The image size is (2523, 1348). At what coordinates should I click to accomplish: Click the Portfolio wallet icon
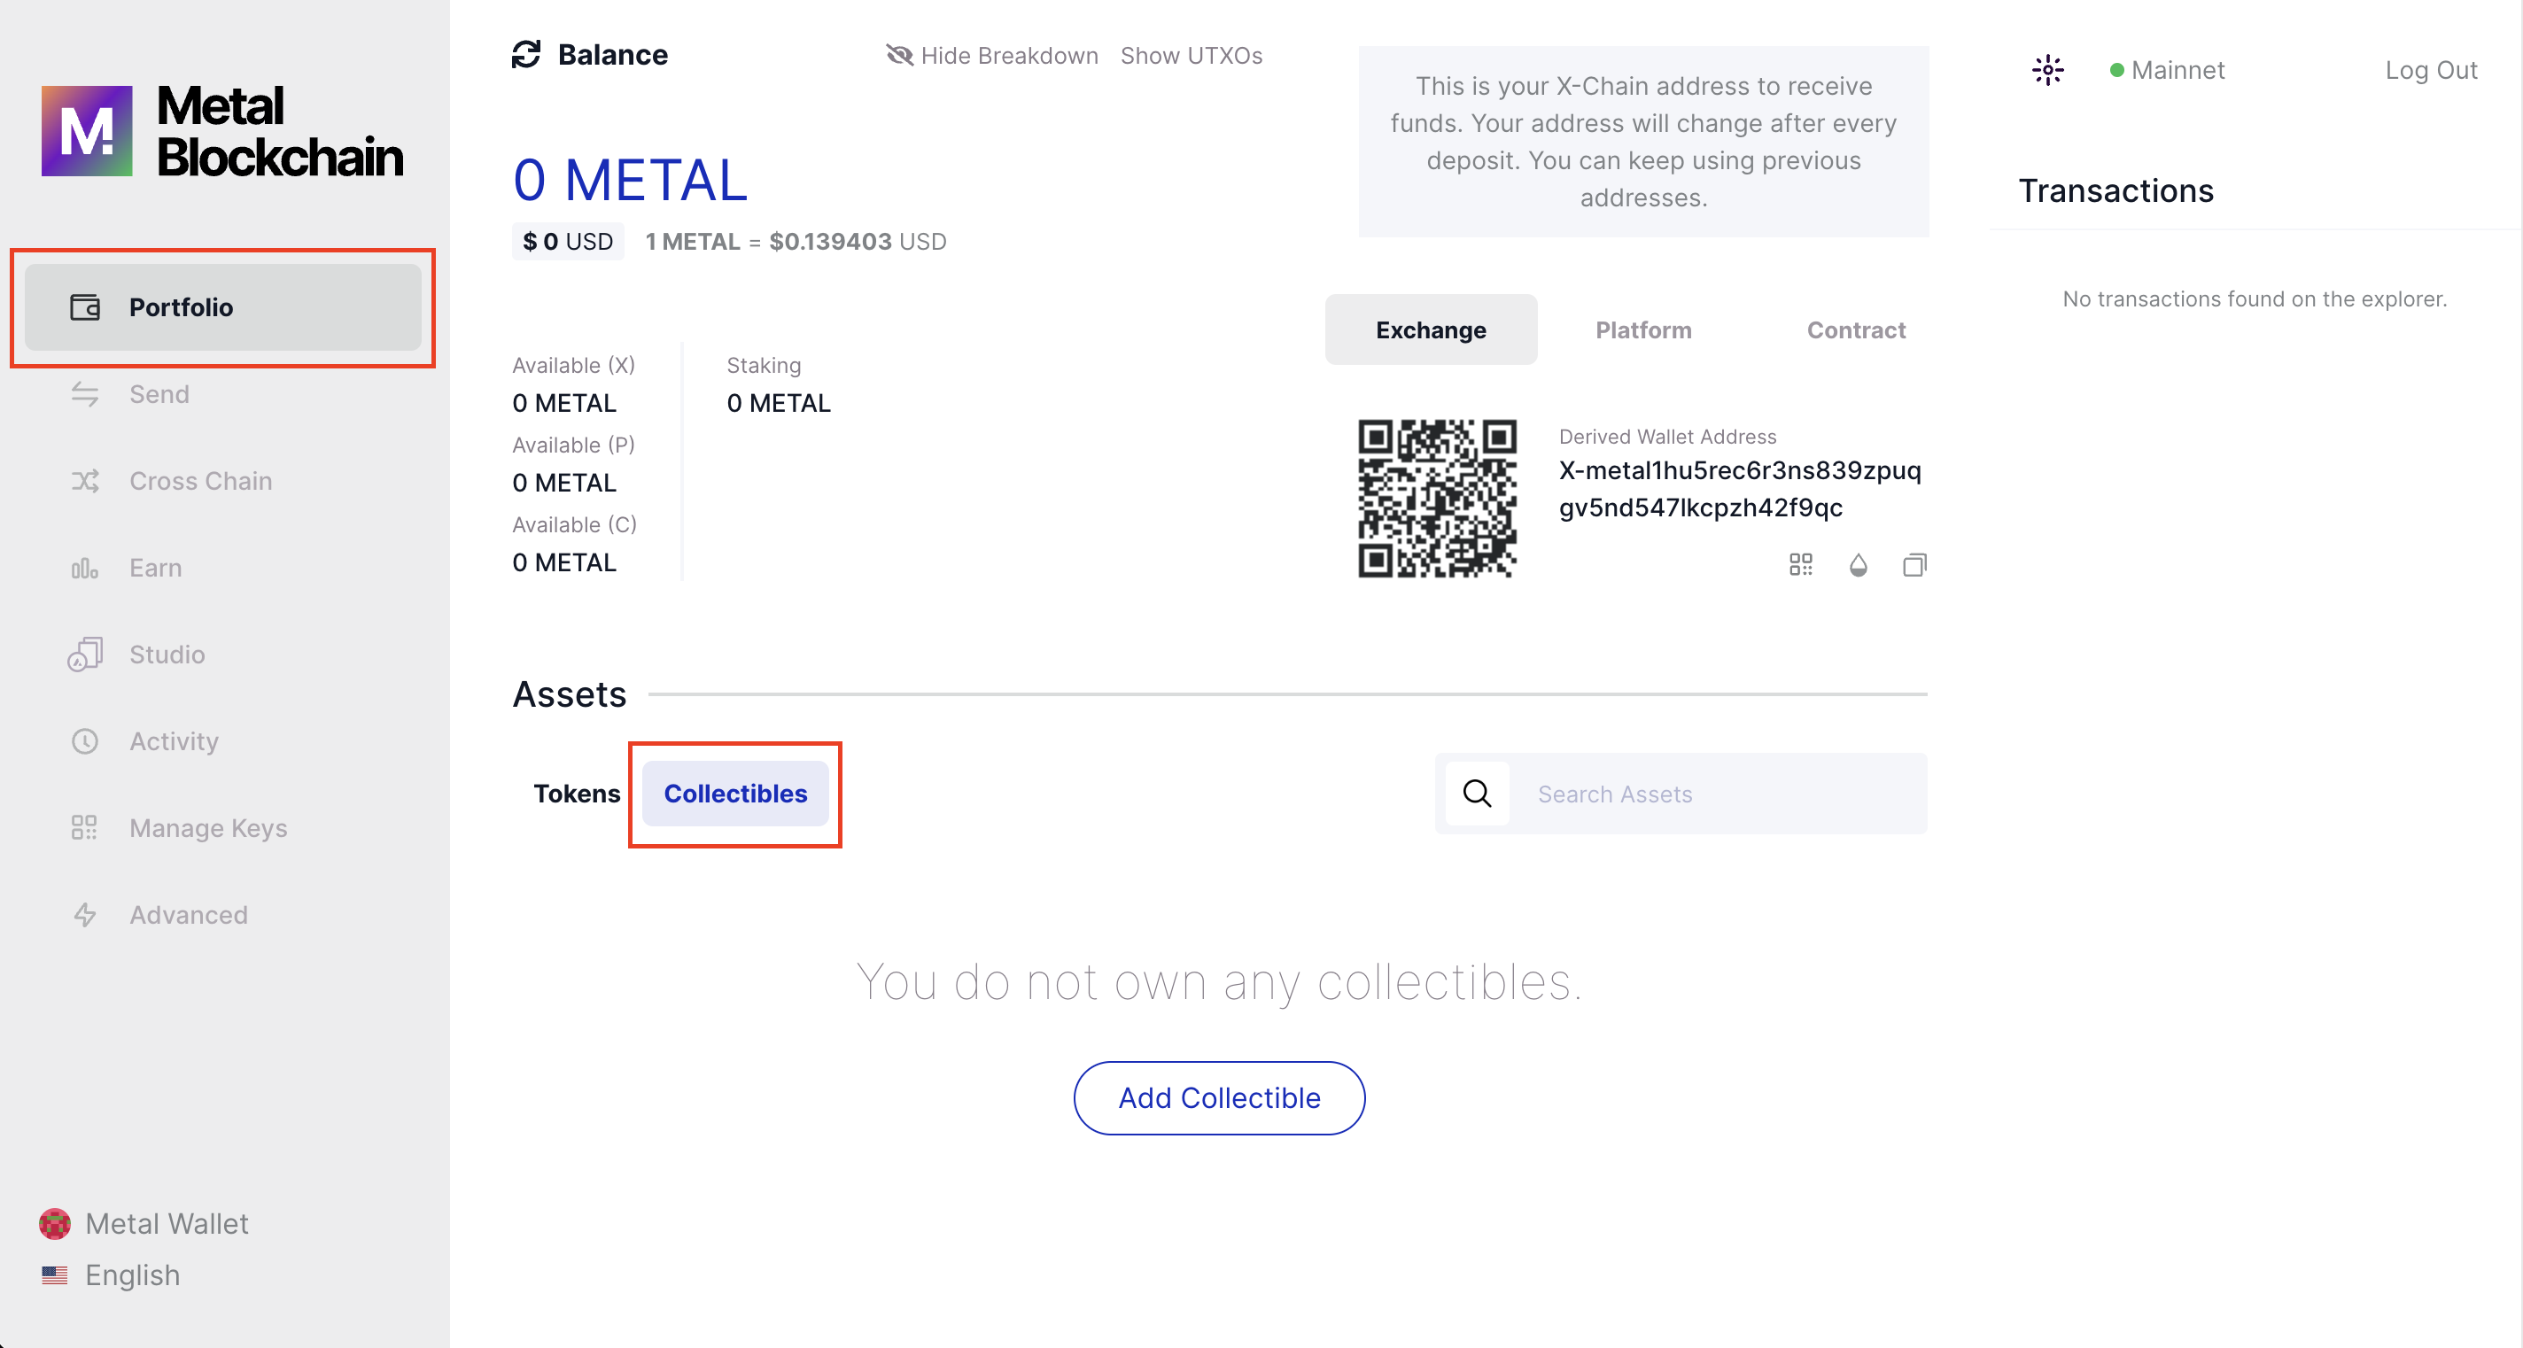pos(85,307)
